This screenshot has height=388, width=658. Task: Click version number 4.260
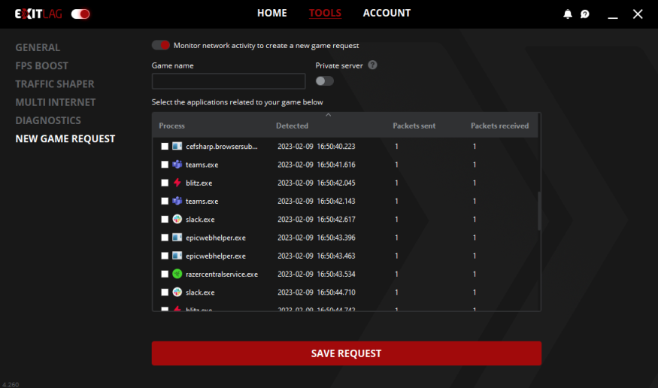11,384
